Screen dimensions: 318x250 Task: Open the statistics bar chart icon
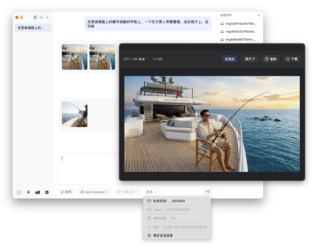(x=38, y=192)
